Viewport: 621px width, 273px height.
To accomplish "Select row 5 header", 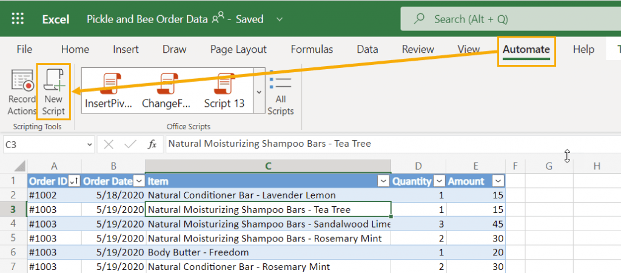I will (x=13, y=238).
